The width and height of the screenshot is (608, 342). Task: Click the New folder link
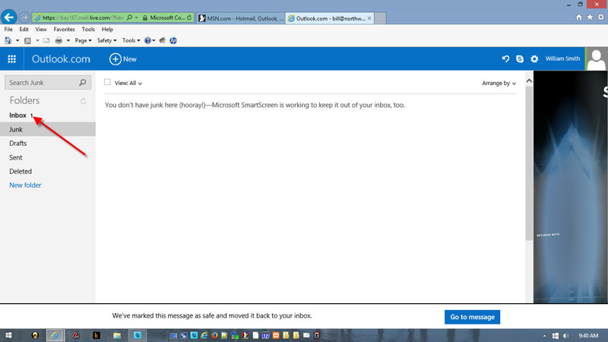25,185
